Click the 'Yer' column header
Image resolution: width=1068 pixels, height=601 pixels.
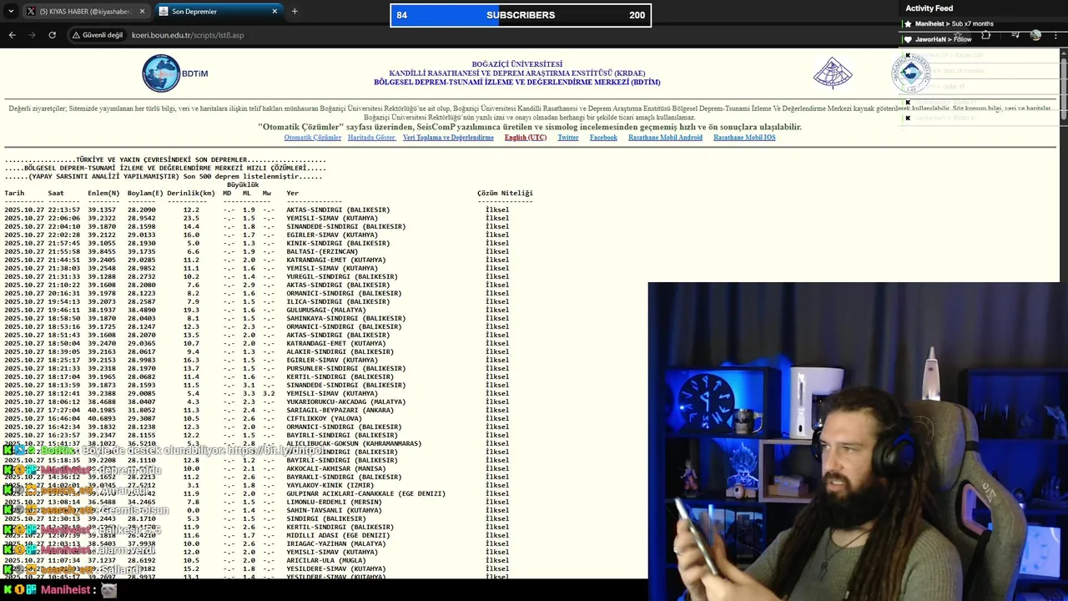[x=292, y=193]
